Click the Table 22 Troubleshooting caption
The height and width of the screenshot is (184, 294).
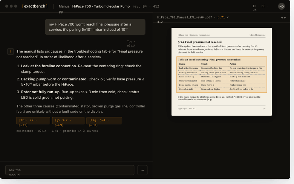[x=209, y=60]
